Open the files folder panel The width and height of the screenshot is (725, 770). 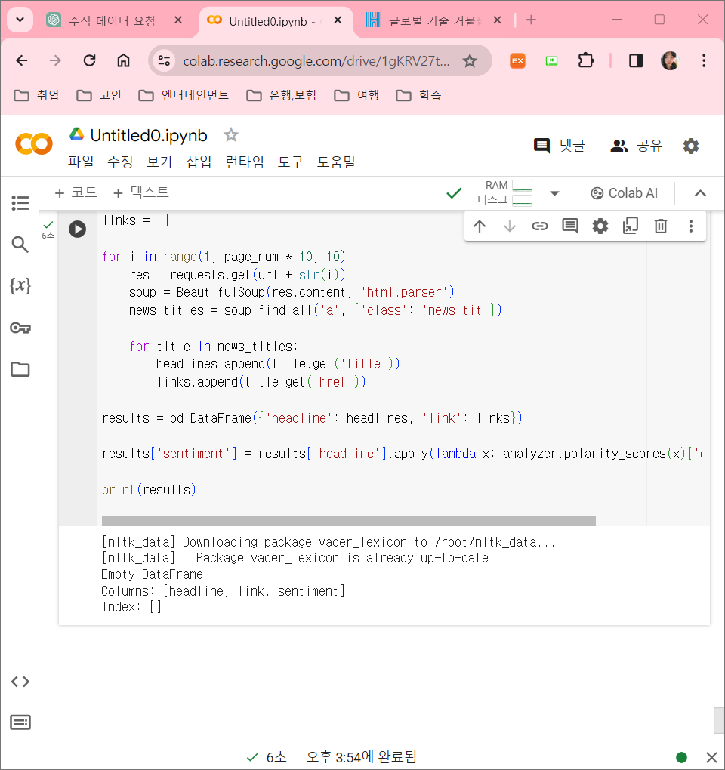(20, 369)
